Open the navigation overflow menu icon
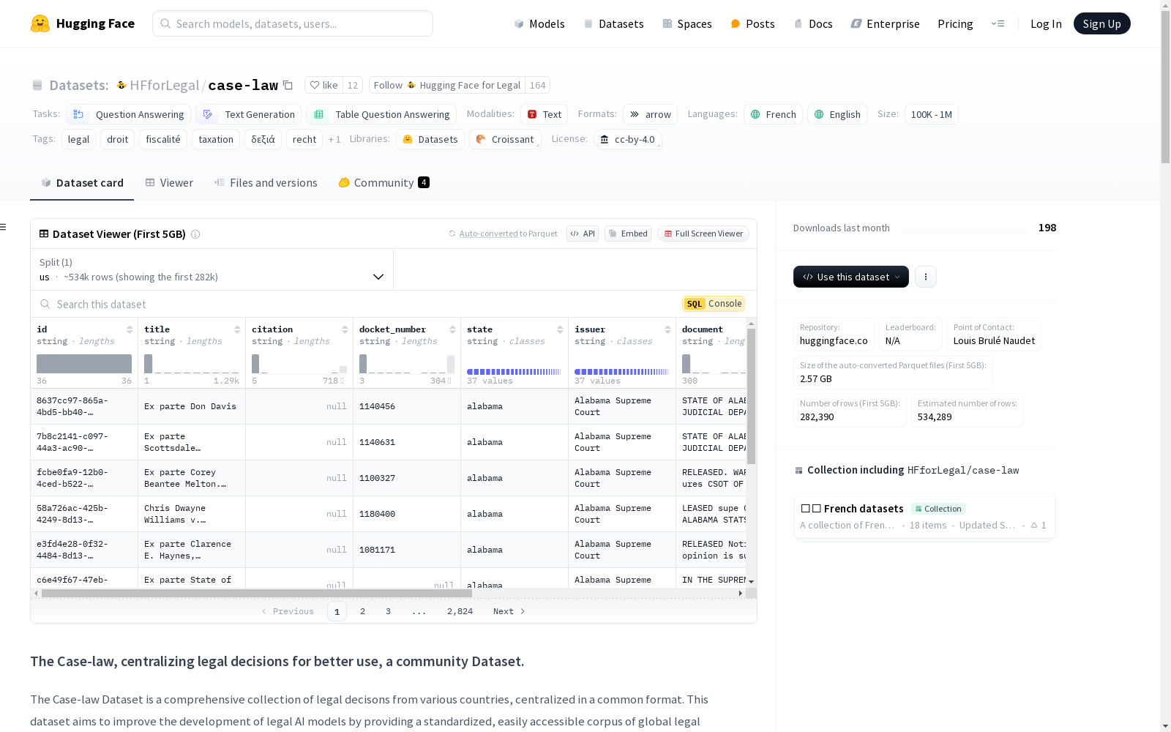1171x732 pixels. pos(998,23)
